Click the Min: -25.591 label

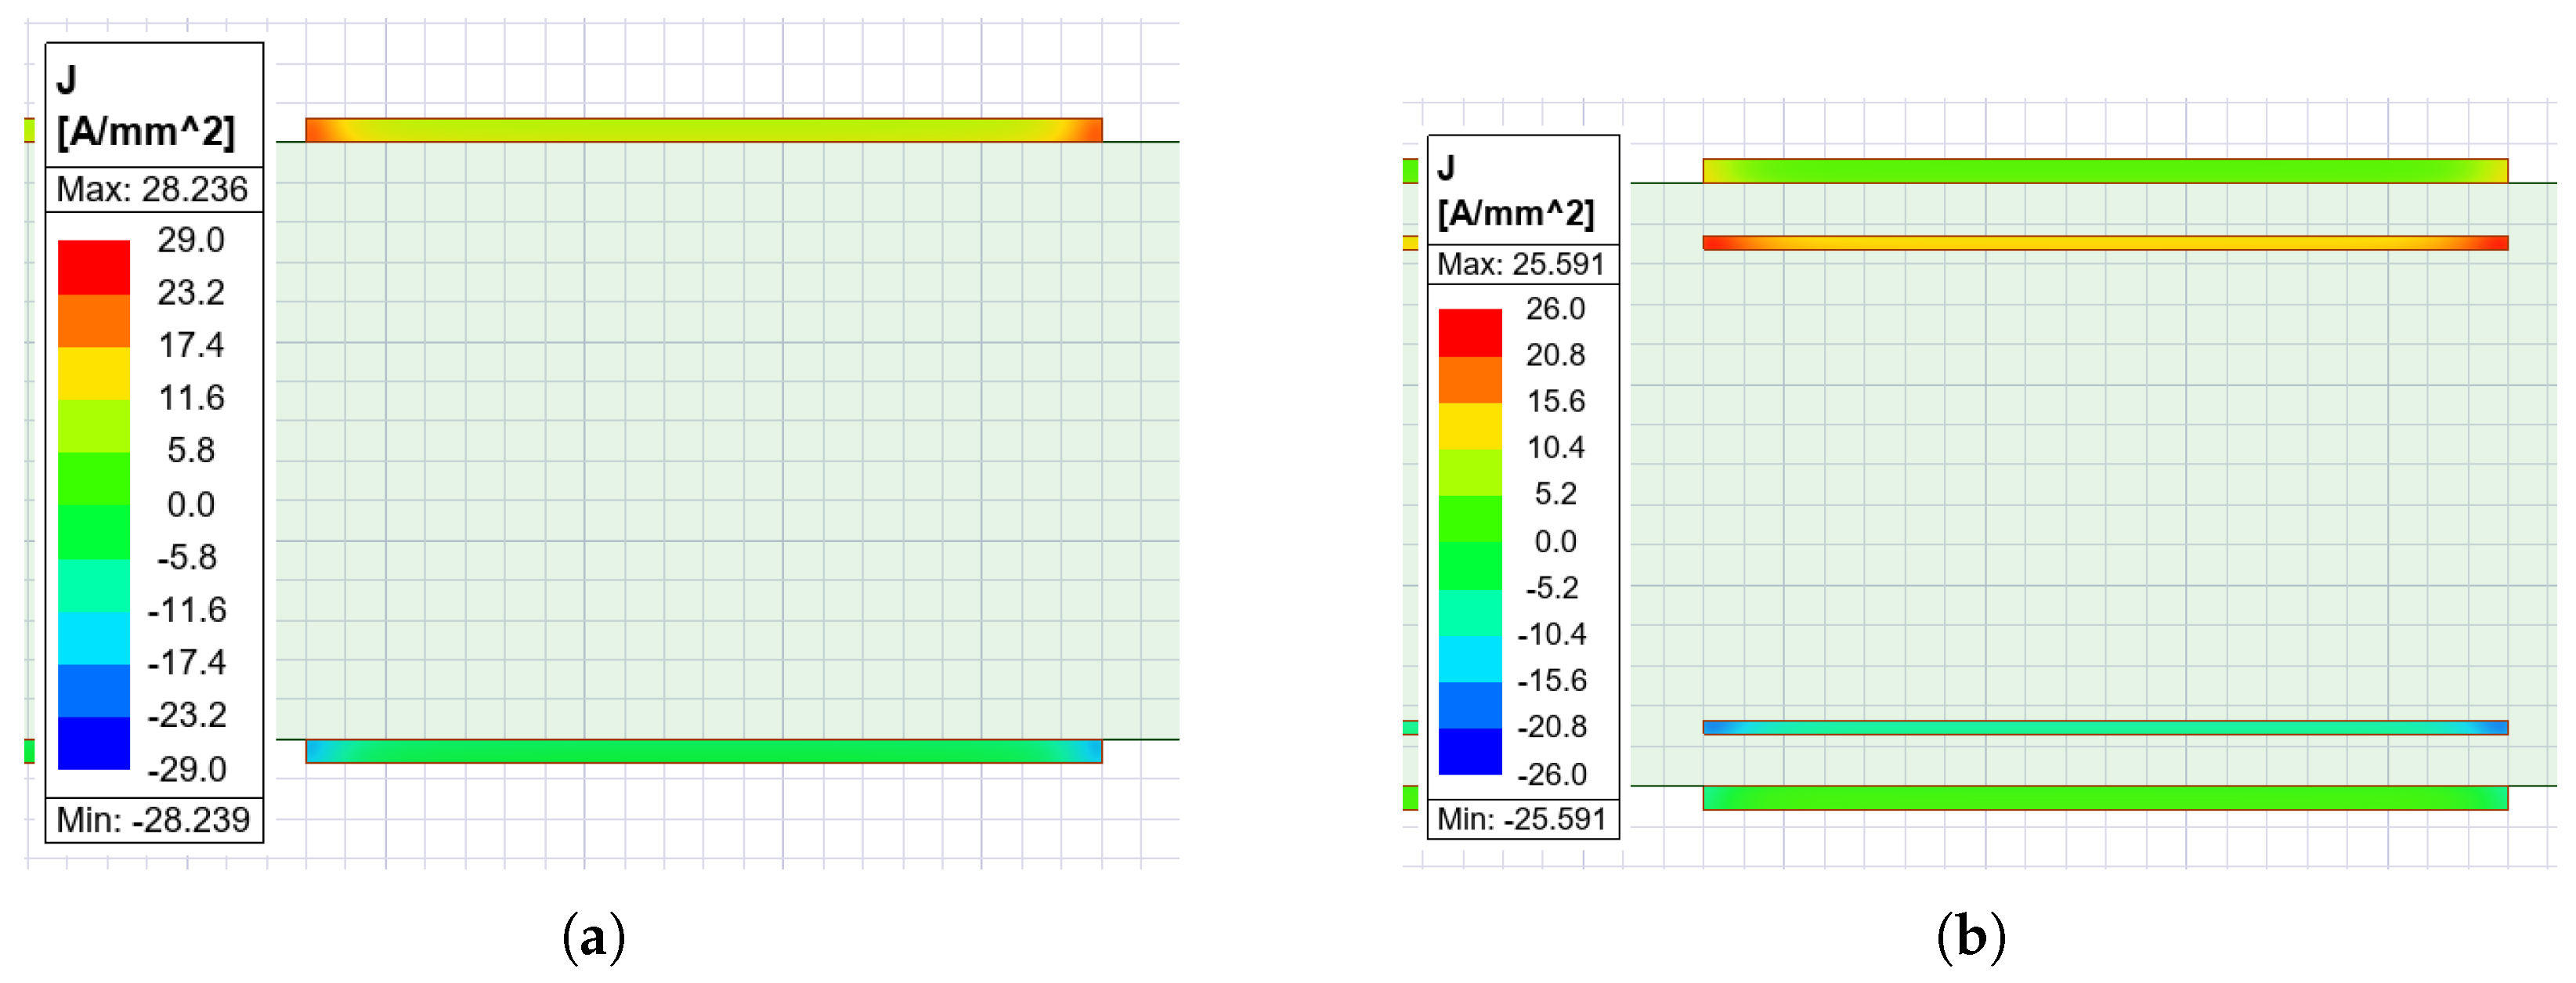coord(1520,819)
